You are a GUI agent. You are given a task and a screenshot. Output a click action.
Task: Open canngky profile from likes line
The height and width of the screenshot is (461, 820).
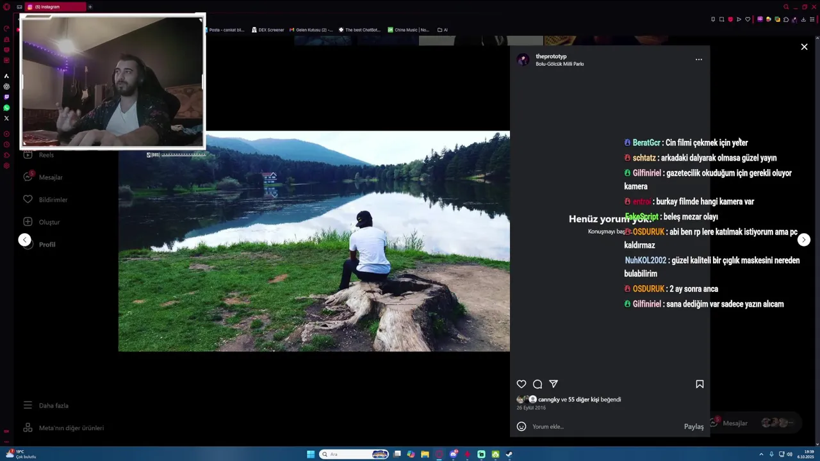[549, 400]
